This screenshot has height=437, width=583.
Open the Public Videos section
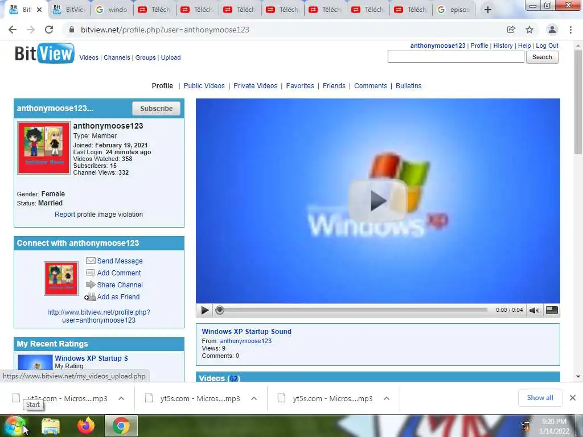click(x=204, y=86)
